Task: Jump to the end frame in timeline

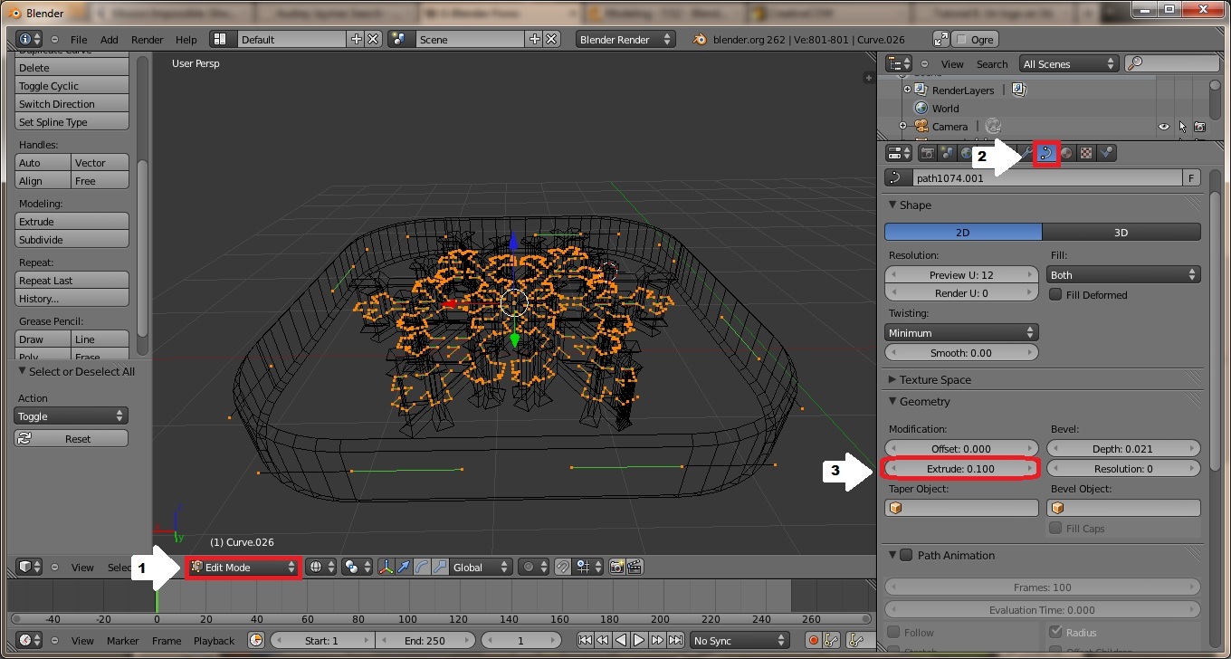Action: coord(675,641)
